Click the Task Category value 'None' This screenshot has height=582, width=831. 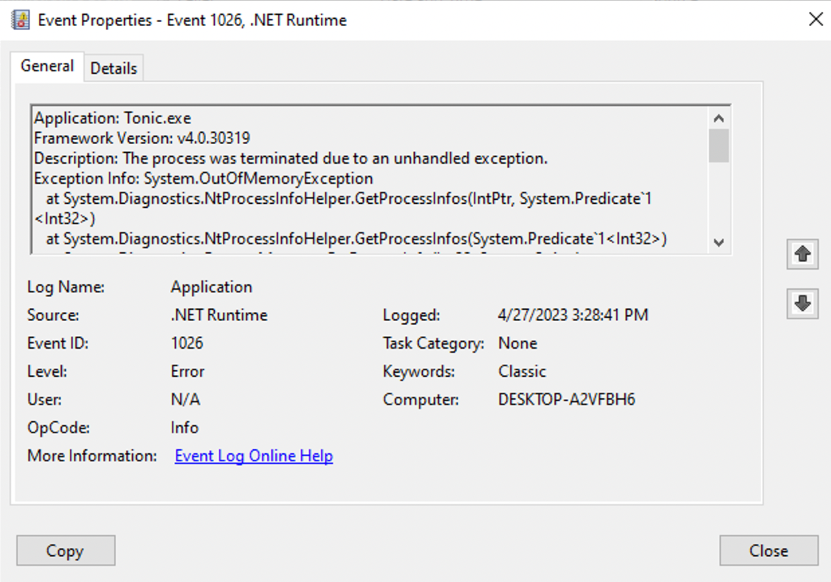pos(518,343)
